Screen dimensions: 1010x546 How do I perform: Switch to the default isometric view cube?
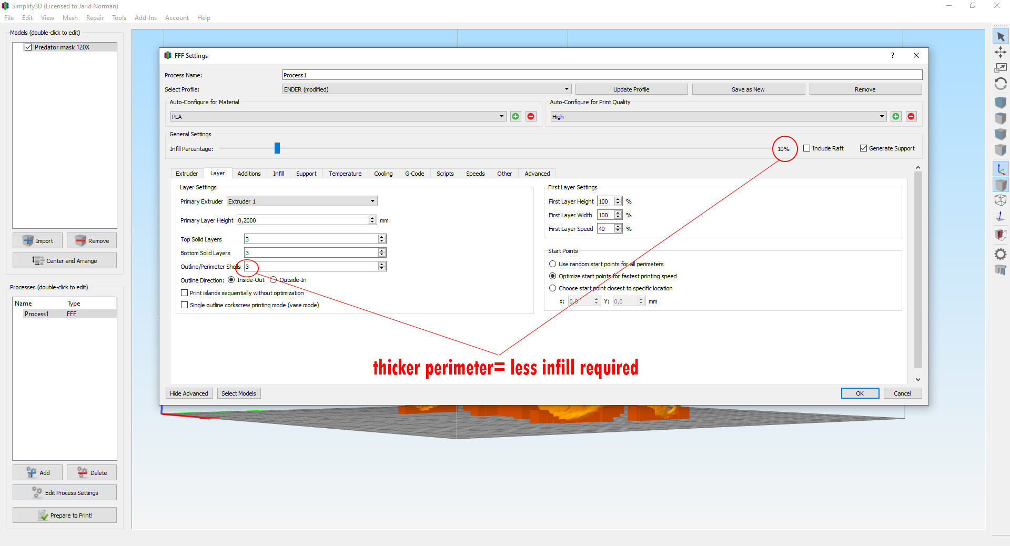pyautogui.click(x=1001, y=102)
